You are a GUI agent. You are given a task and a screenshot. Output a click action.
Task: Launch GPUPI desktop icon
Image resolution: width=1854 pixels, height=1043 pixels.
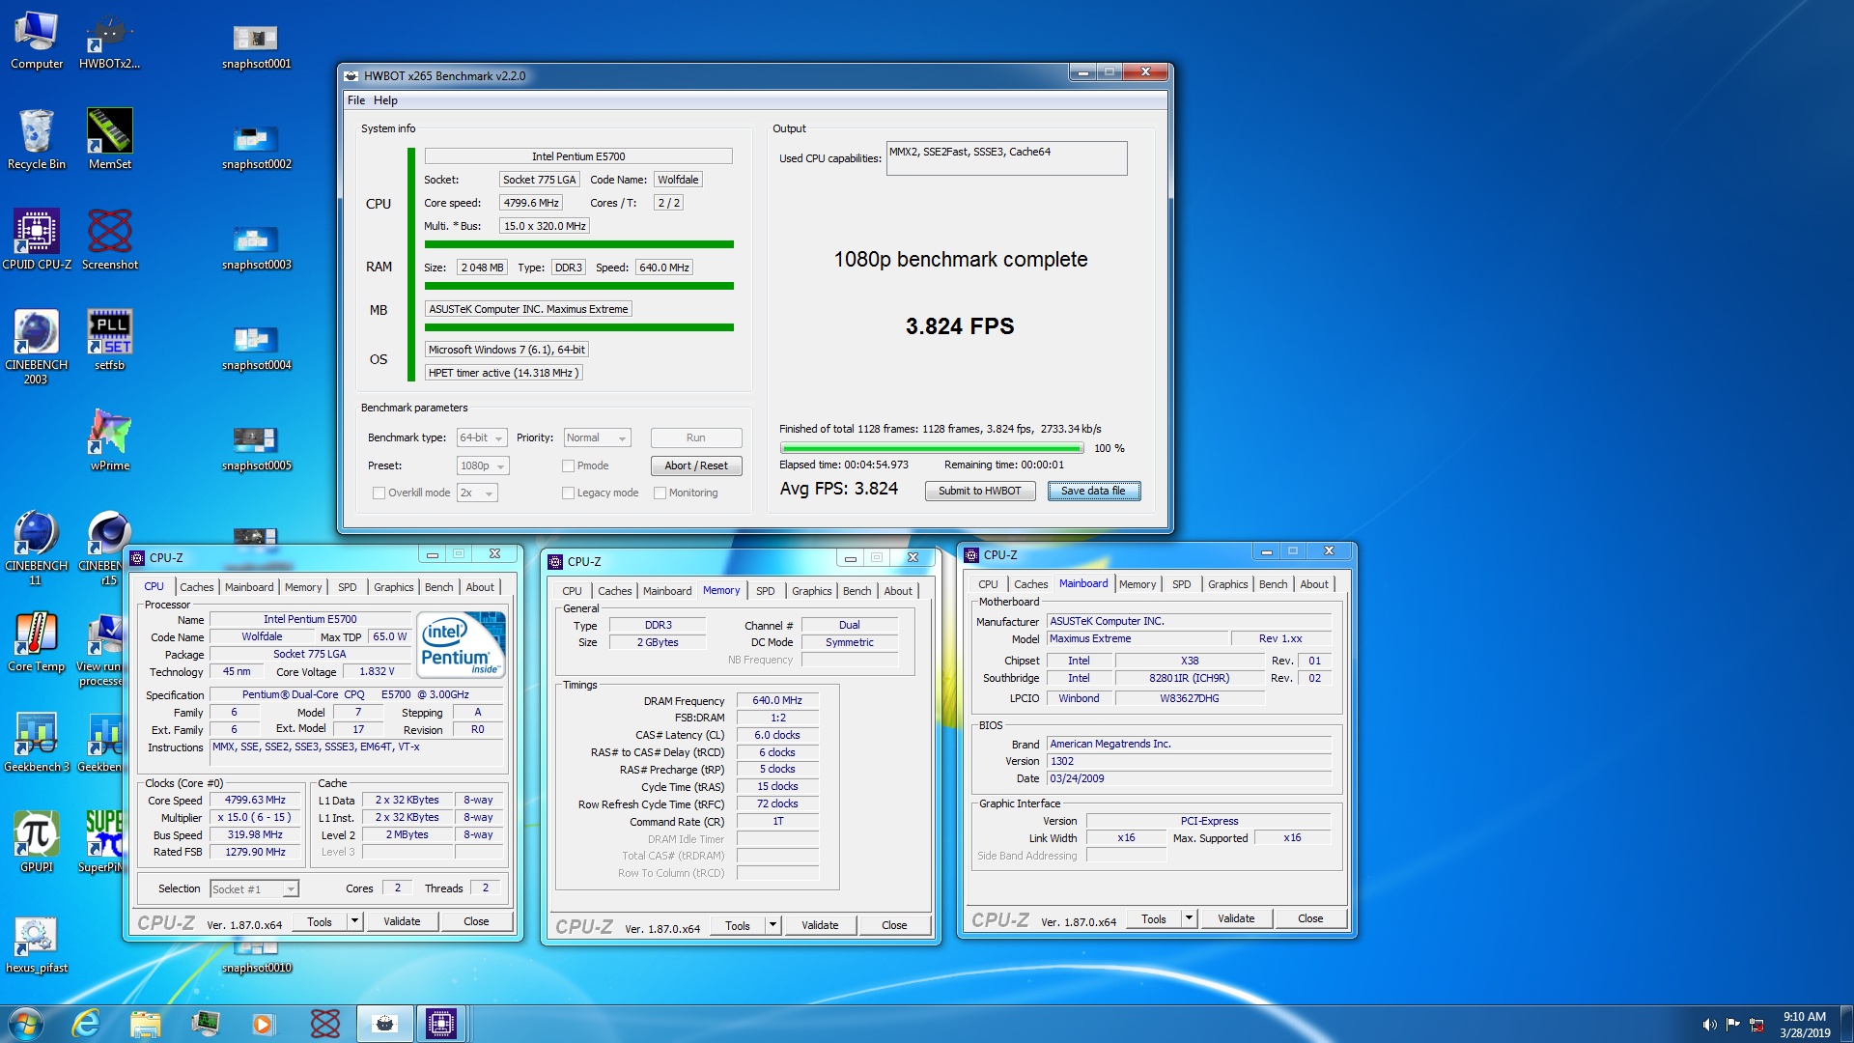(x=37, y=843)
